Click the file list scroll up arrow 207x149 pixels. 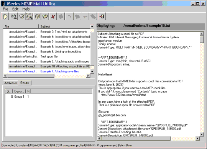click(x=92, y=26)
